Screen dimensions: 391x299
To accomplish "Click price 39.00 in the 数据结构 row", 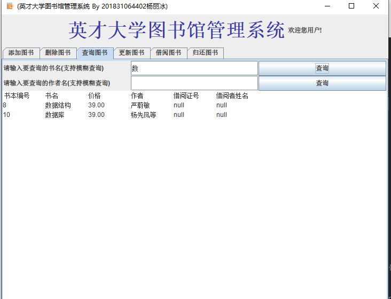I will tap(96, 105).
